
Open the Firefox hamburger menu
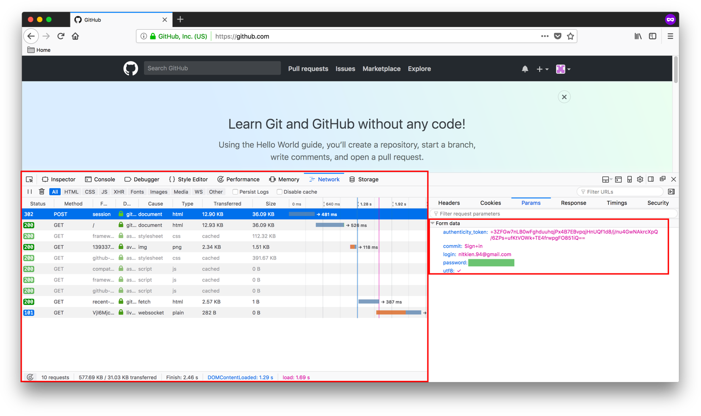click(x=670, y=36)
